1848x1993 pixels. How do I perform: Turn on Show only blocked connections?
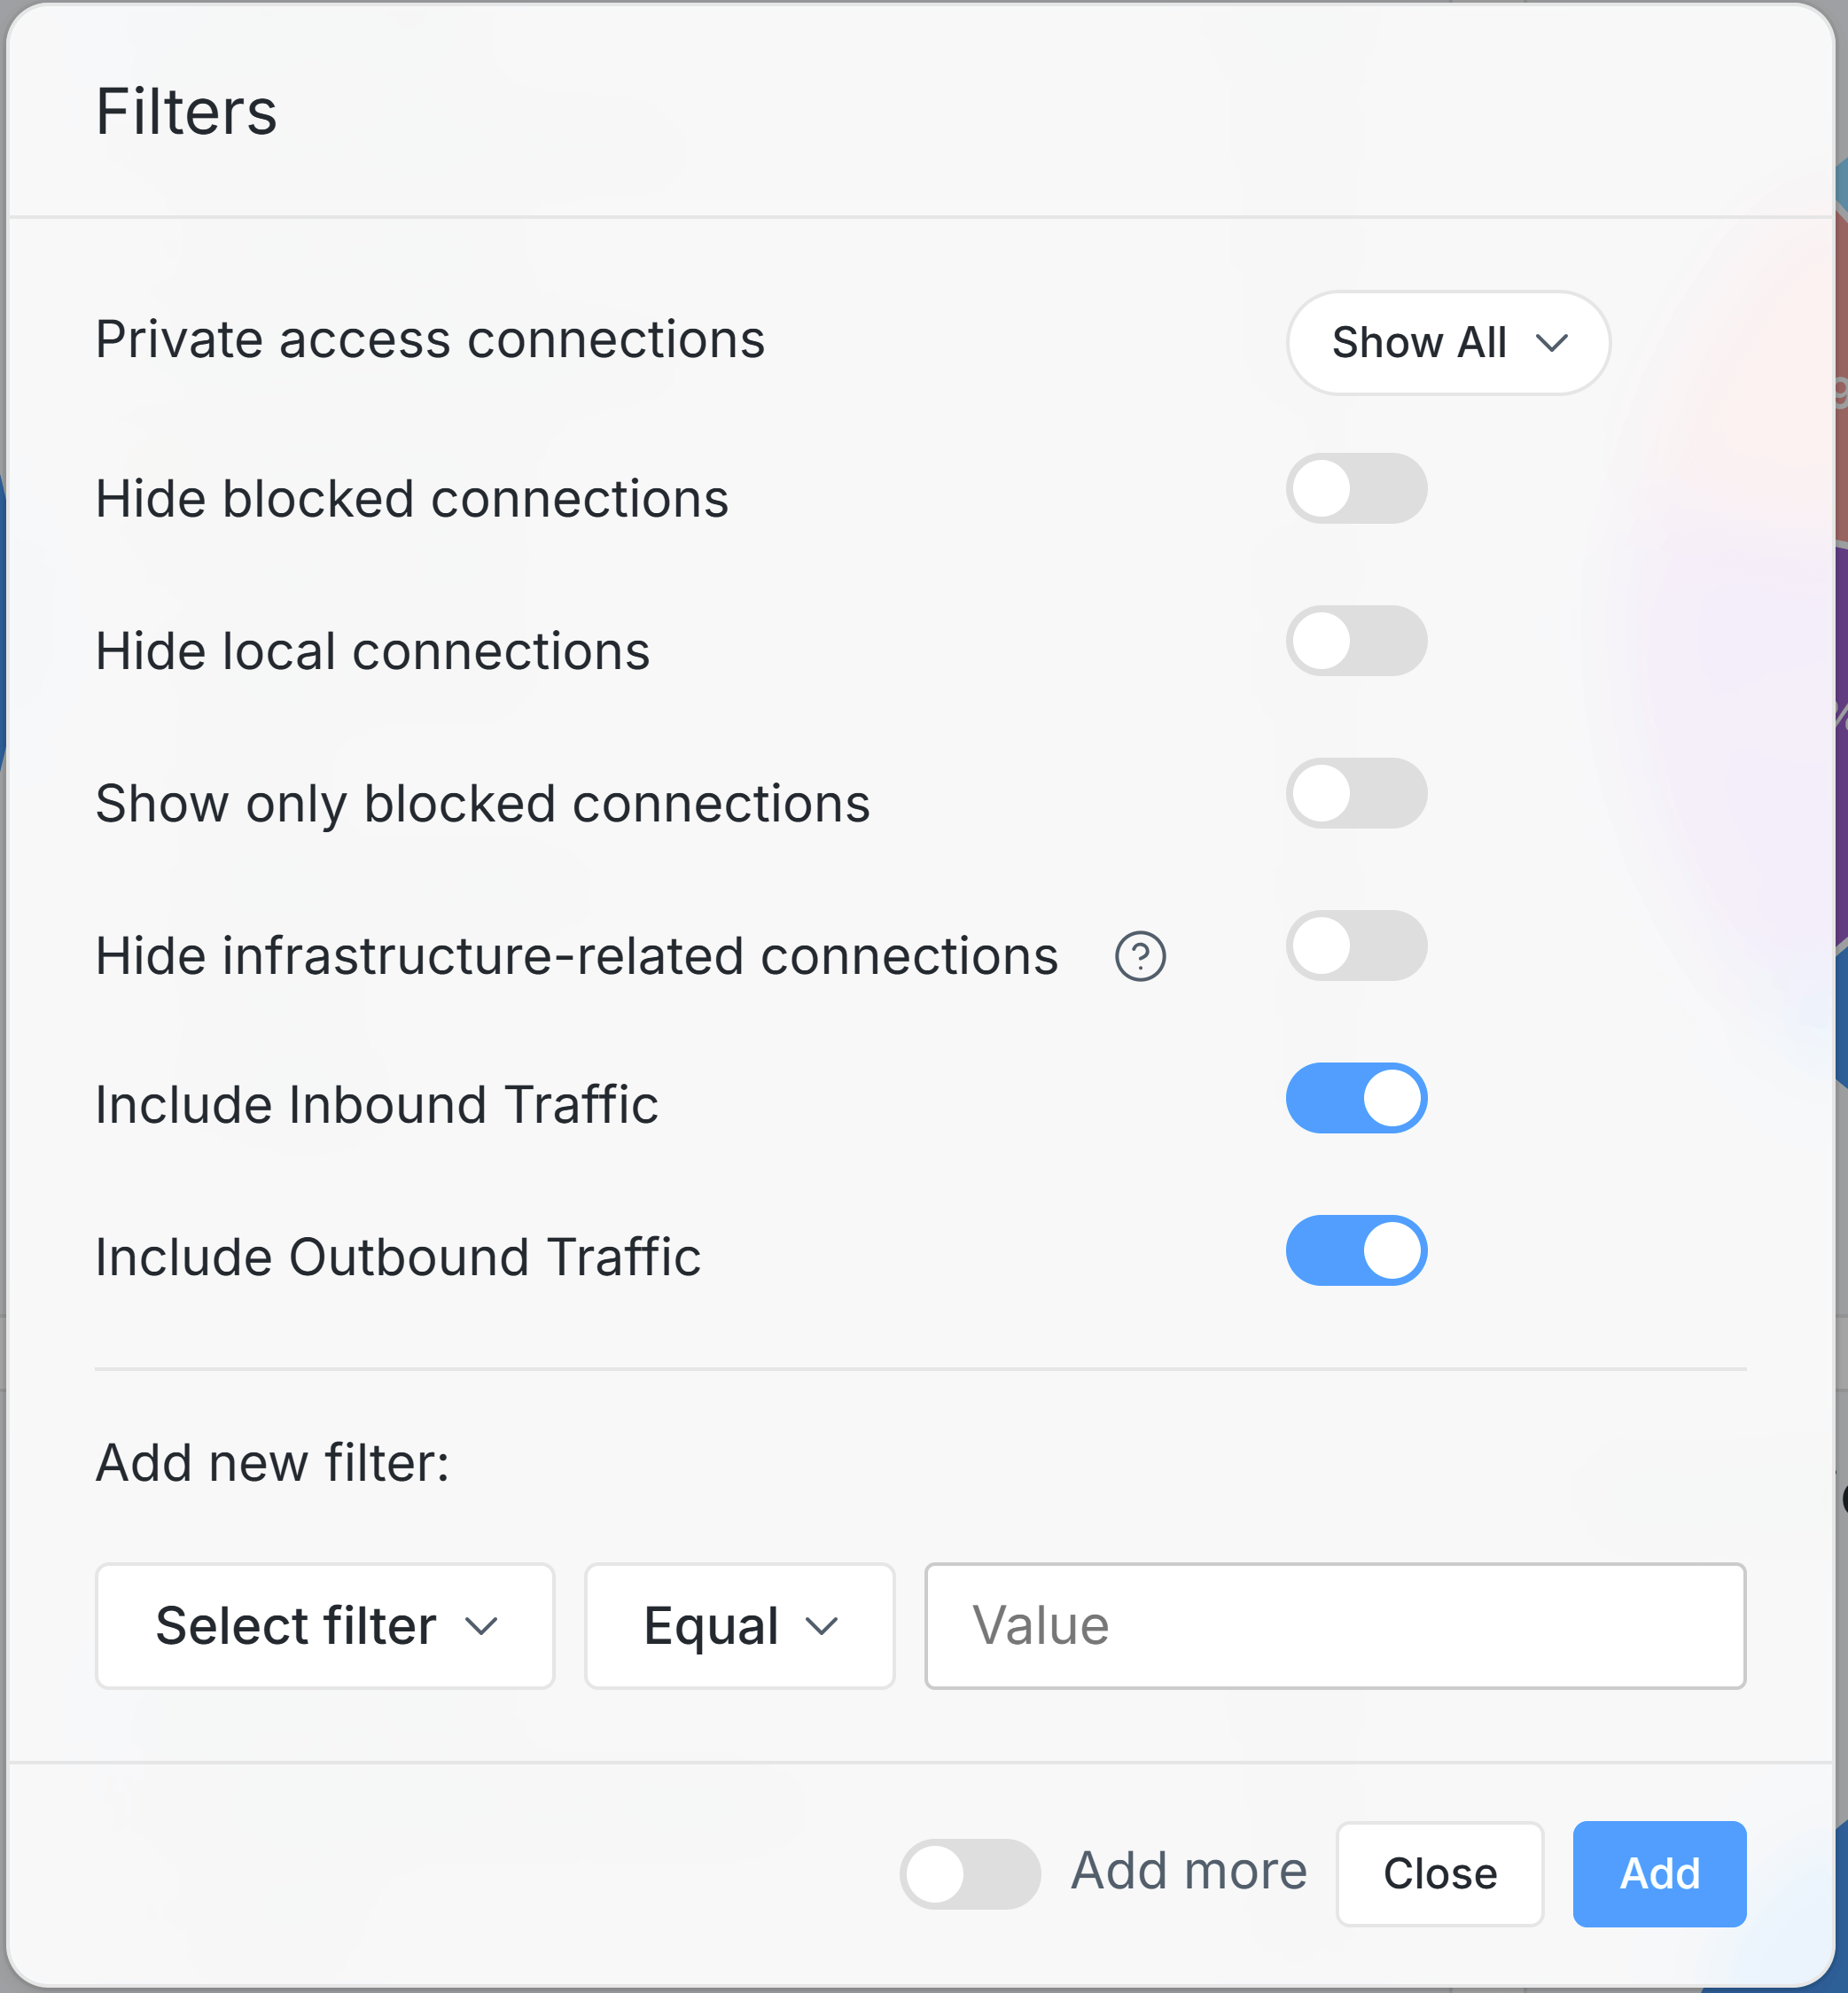pos(1355,793)
